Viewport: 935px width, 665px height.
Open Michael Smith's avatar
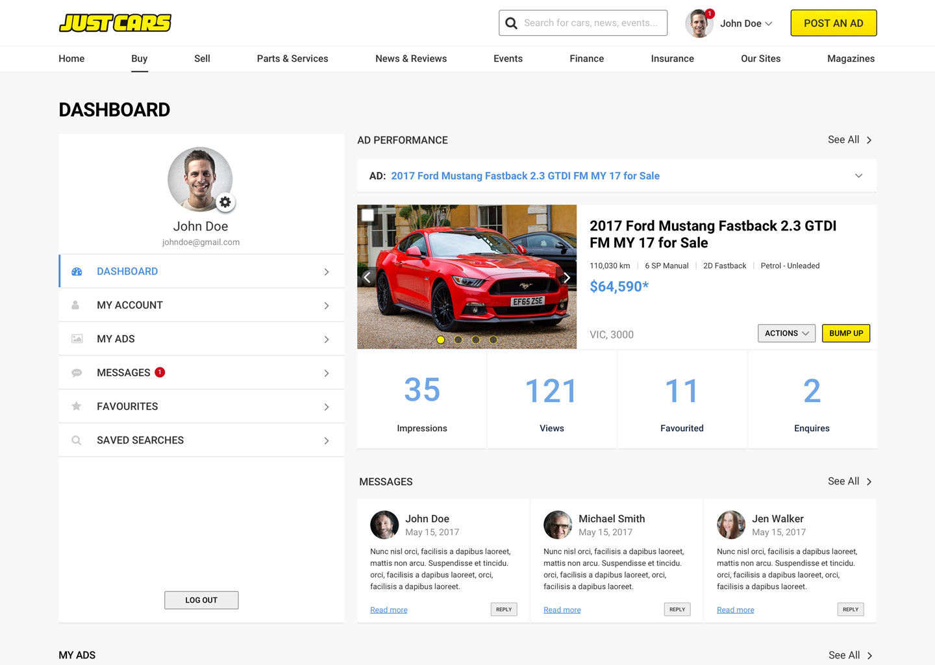click(558, 525)
